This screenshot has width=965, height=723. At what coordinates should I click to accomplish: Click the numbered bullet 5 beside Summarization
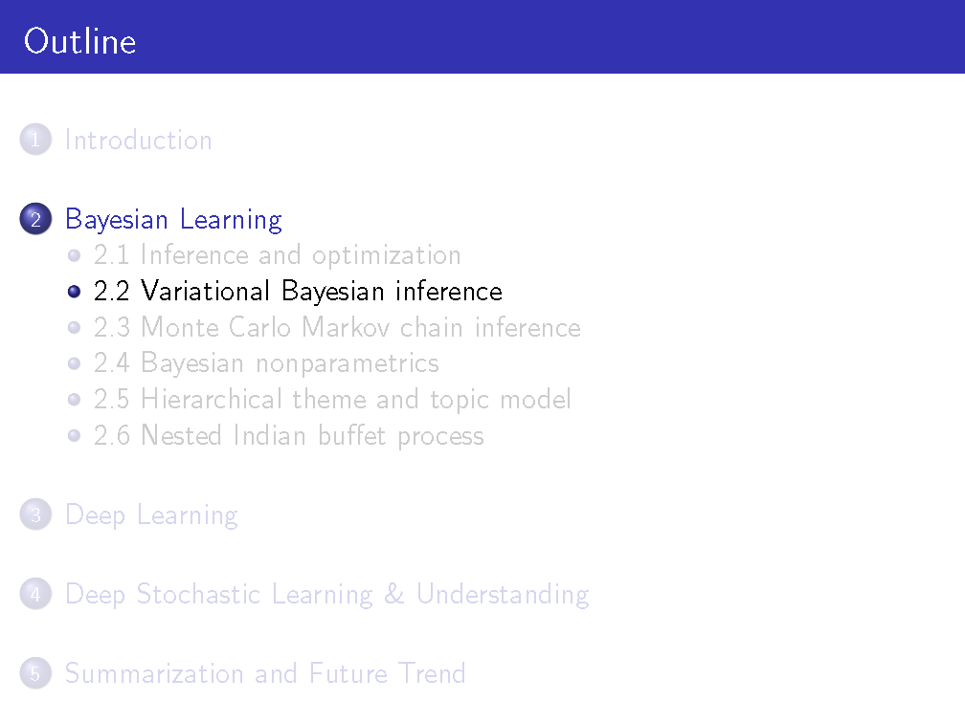pyautogui.click(x=34, y=674)
